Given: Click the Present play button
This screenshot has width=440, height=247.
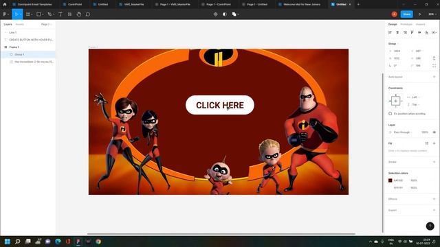Looking at the screenshot, I should click(420, 14).
